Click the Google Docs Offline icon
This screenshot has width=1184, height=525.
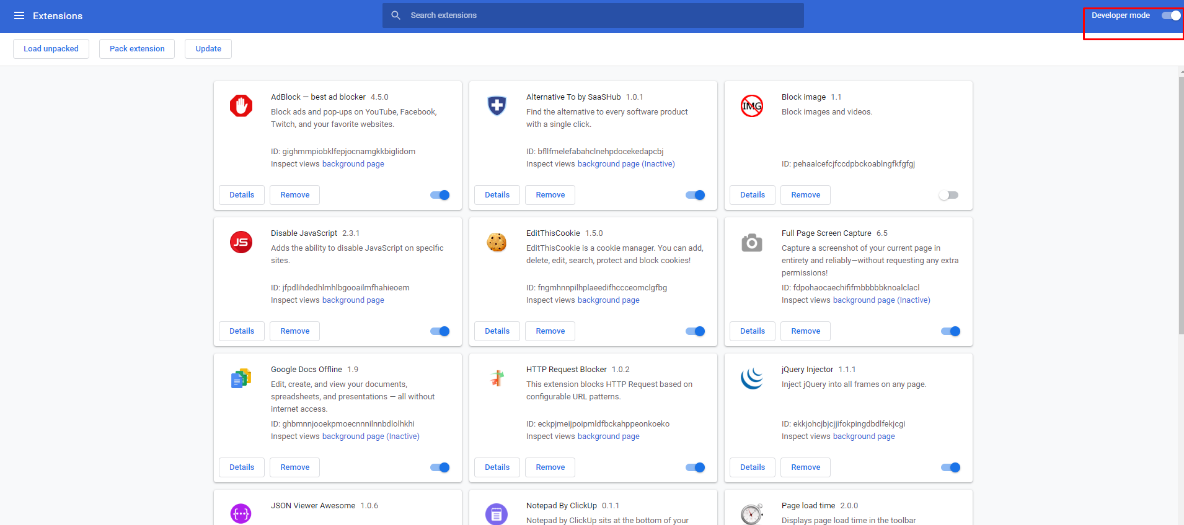241,378
